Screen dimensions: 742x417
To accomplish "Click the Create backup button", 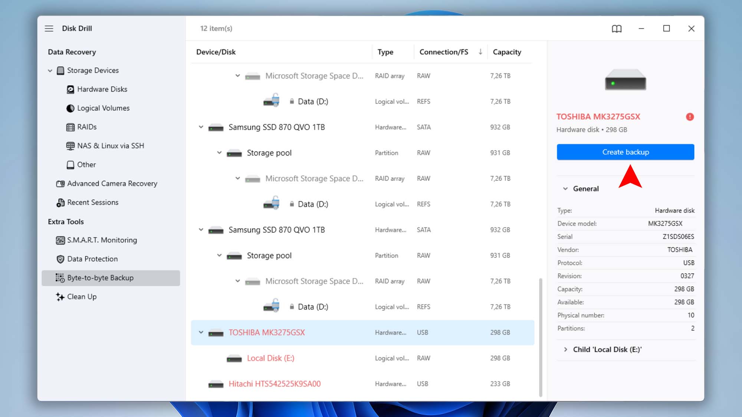I will pyautogui.click(x=626, y=152).
